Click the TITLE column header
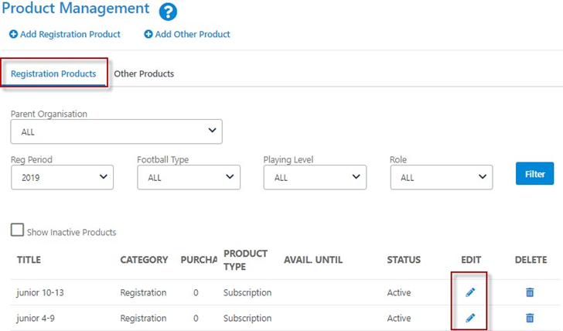 28,260
